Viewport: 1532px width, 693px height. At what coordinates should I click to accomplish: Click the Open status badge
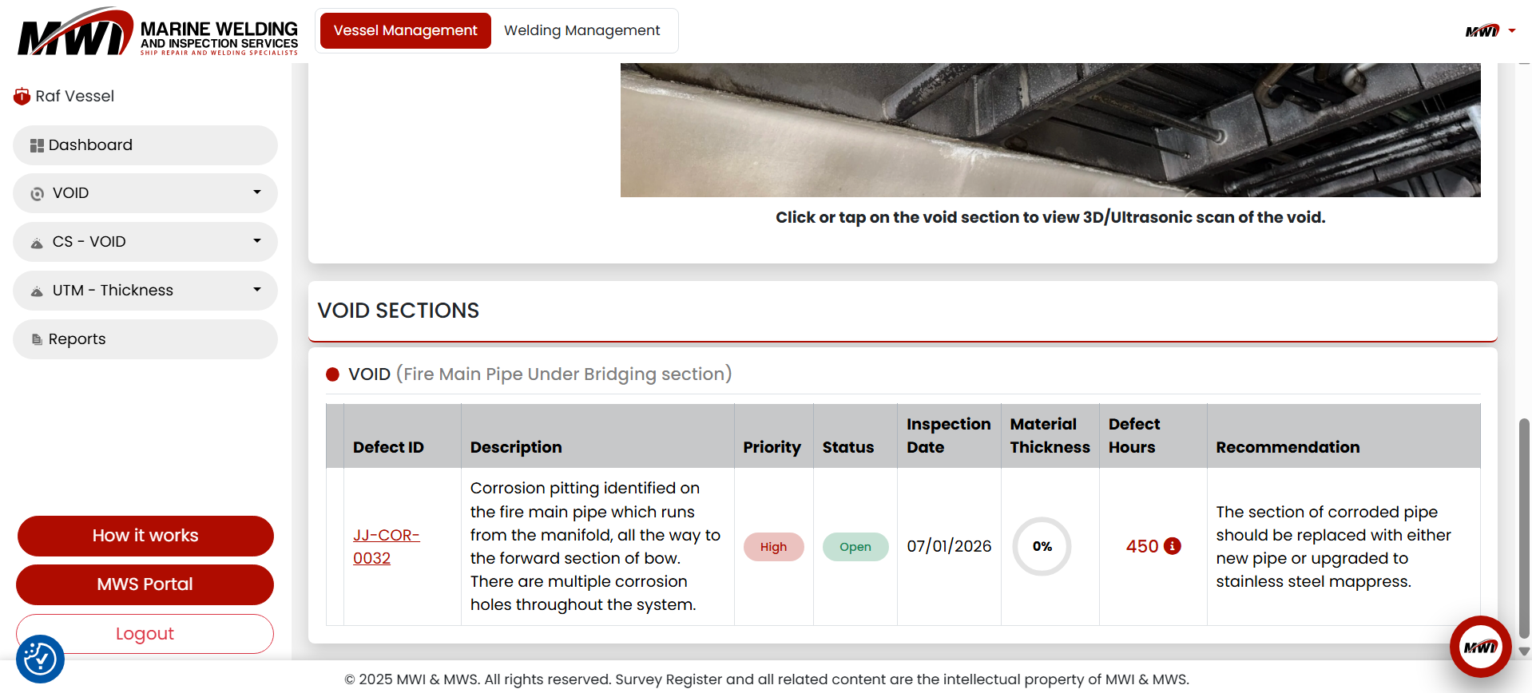click(855, 547)
